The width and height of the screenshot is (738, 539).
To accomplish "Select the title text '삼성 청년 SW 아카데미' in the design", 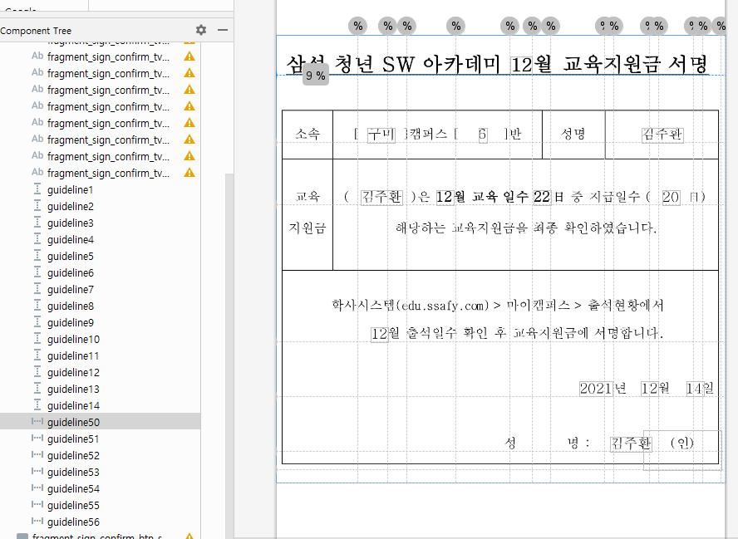I will click(x=393, y=65).
